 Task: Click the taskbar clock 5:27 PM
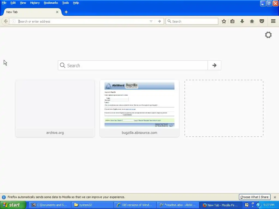click(x=269, y=205)
